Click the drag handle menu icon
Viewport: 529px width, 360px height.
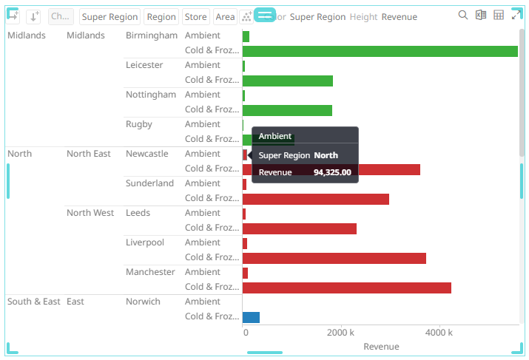(x=265, y=15)
